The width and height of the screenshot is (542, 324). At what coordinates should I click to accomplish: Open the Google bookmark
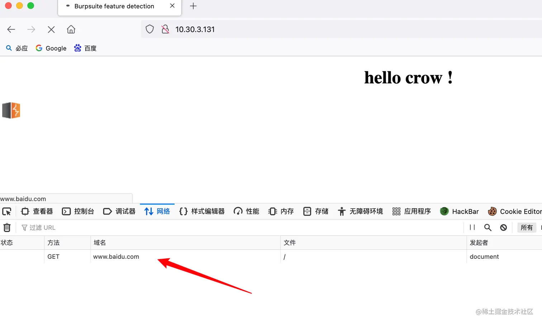[51, 48]
